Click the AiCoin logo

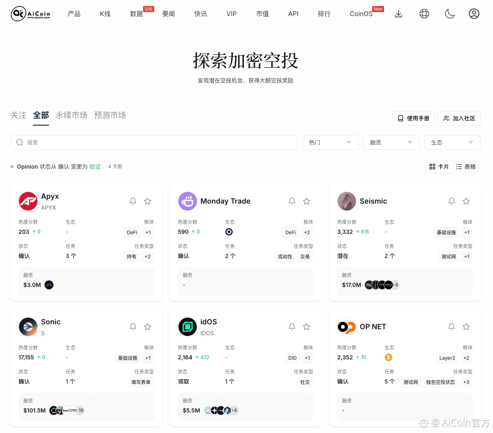coord(30,13)
